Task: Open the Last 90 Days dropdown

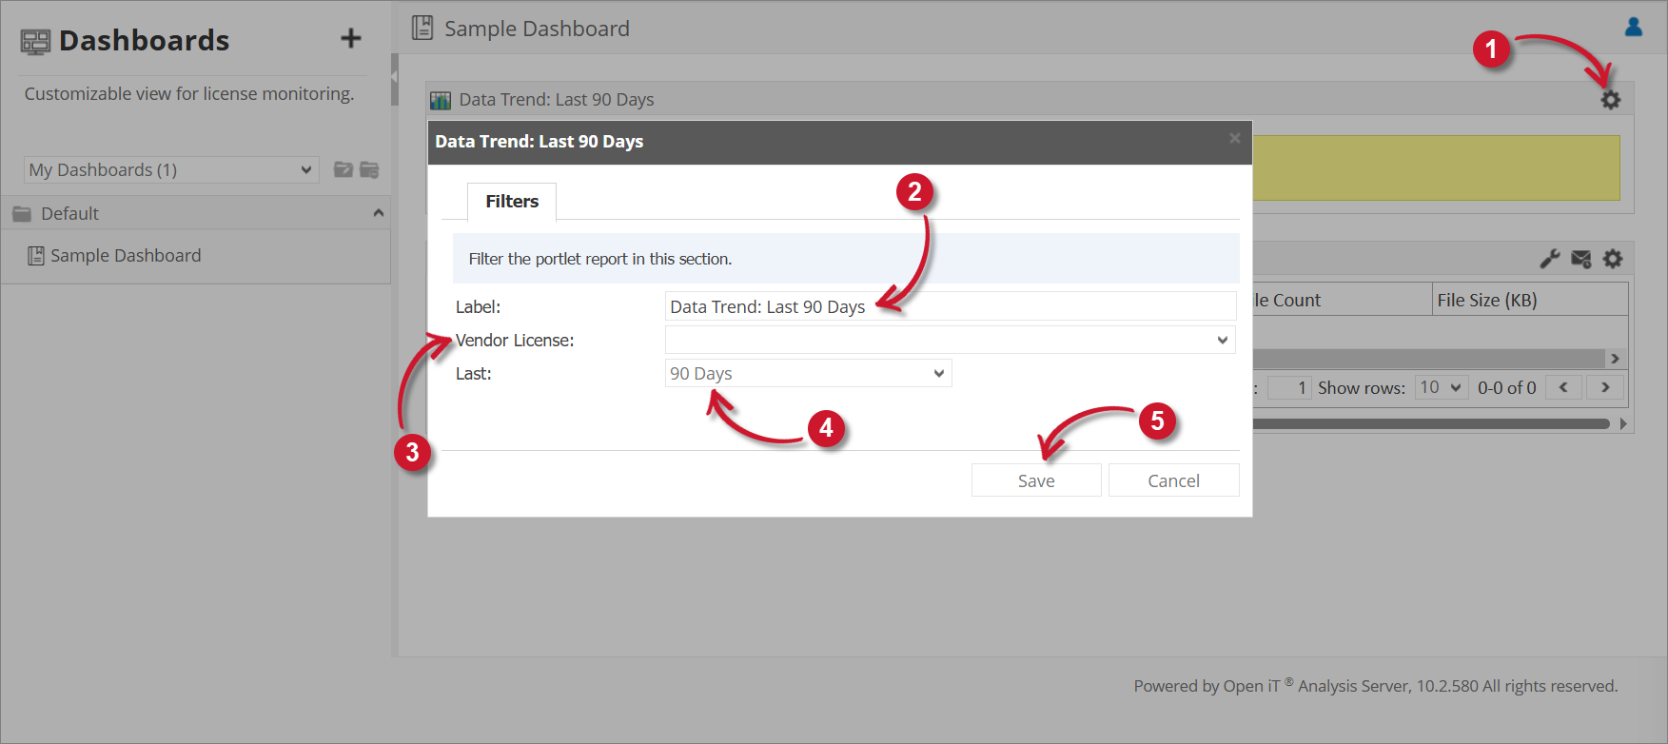Action: pyautogui.click(x=808, y=373)
